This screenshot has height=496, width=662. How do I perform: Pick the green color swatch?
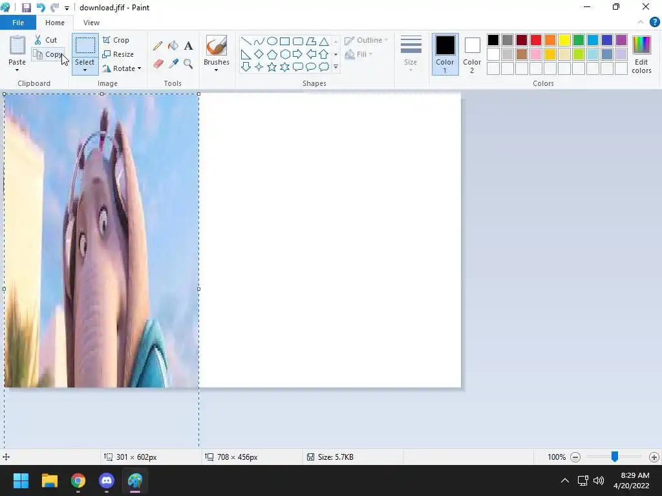click(x=579, y=40)
